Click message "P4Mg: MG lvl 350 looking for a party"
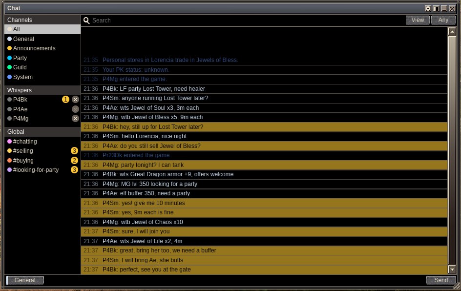The image size is (461, 291). pos(264,184)
